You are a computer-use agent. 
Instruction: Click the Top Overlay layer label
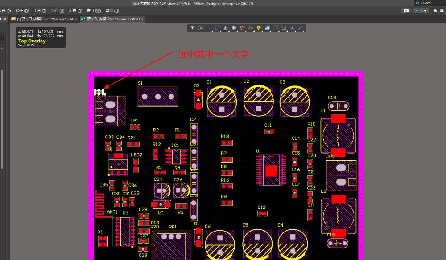[32, 41]
